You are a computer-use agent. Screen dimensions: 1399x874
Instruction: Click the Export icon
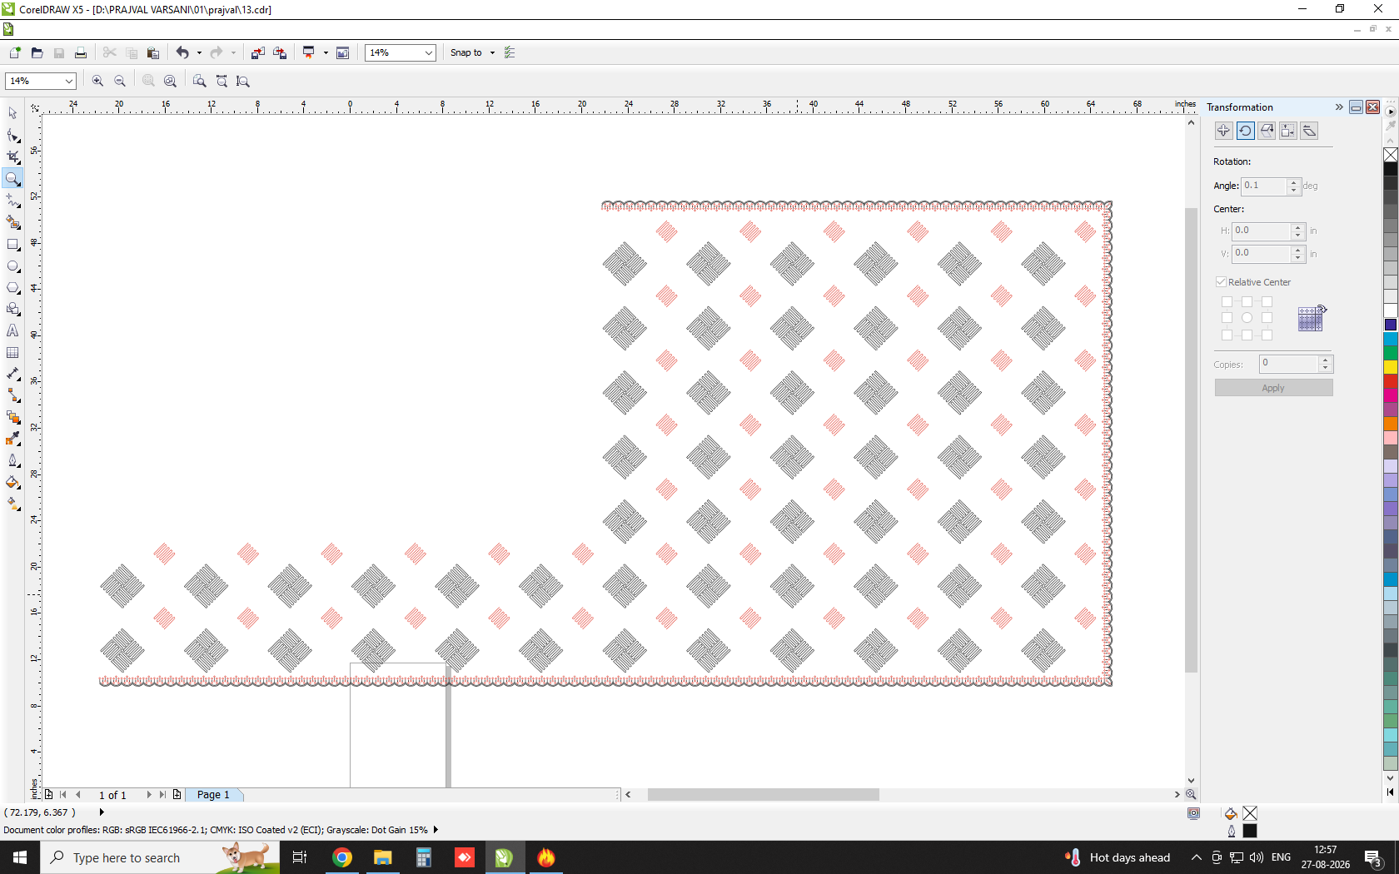(x=280, y=52)
